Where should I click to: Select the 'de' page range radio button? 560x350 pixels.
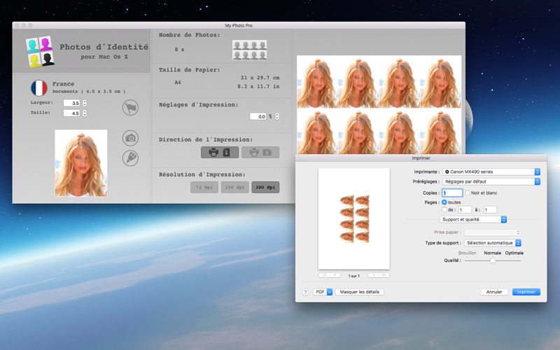coord(444,209)
